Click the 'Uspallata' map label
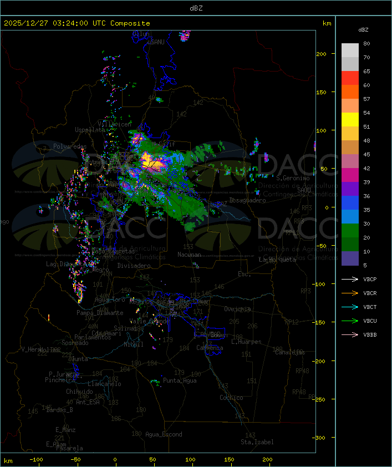The width and height of the screenshot is (392, 467). [90, 130]
